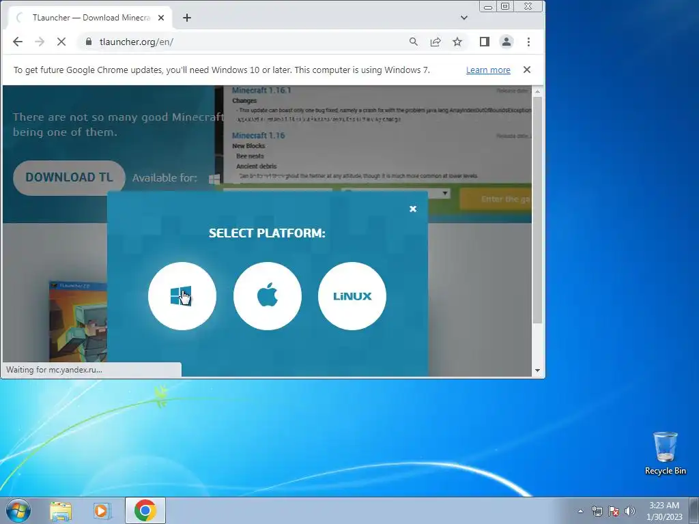Select Google Chrome in the taskbar
Image resolution: width=699 pixels, height=524 pixels.
click(145, 510)
